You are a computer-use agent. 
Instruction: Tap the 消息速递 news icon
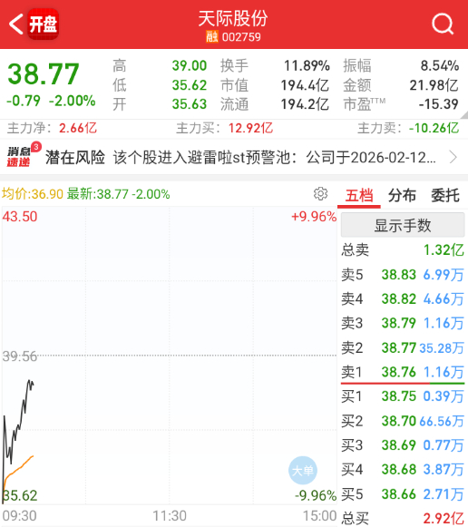tap(19, 157)
